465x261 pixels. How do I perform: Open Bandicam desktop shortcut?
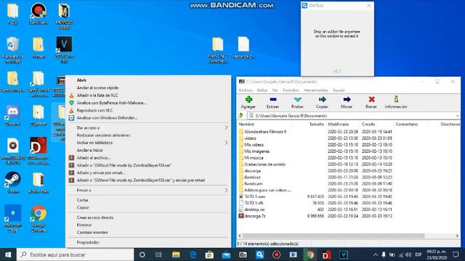click(39, 14)
